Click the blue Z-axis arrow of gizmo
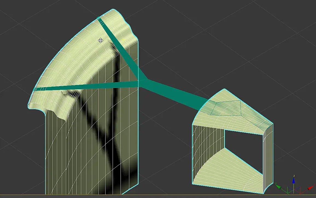316x198 pixels. [x=294, y=181]
